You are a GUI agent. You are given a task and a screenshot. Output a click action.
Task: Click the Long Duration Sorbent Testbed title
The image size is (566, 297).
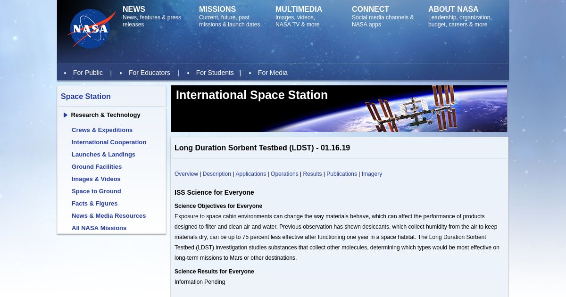coord(262,148)
